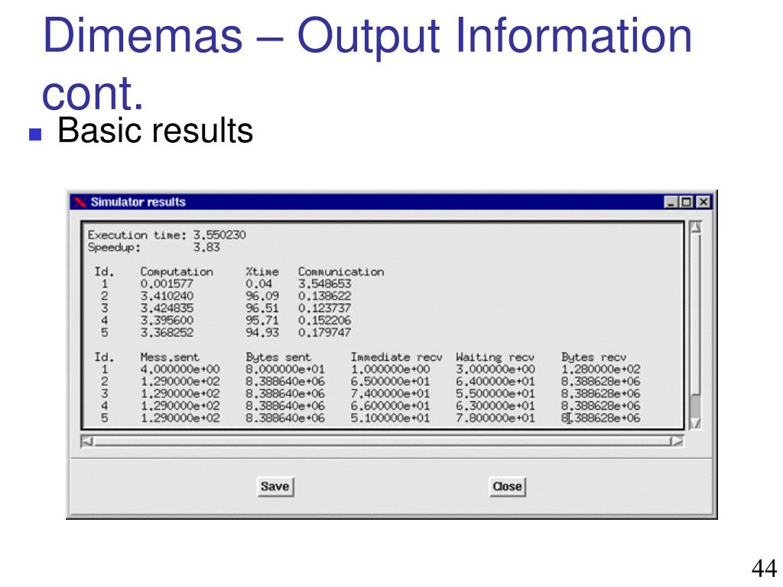Click the horizontal scrollbar left arrow

[x=87, y=441]
